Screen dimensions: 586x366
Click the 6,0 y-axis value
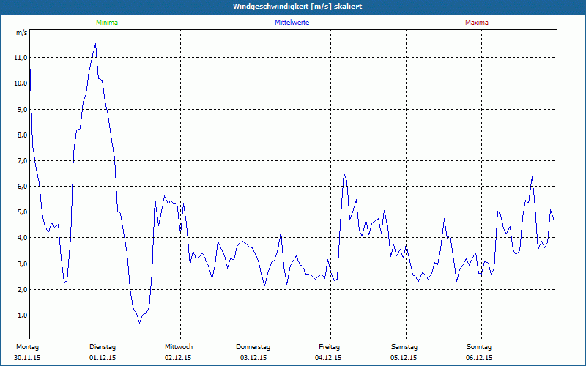(x=22, y=187)
